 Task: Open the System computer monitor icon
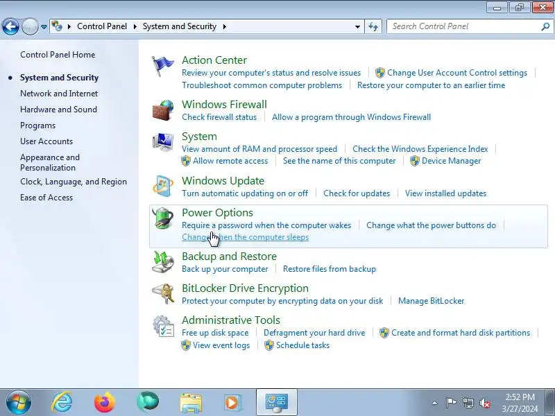[163, 142]
